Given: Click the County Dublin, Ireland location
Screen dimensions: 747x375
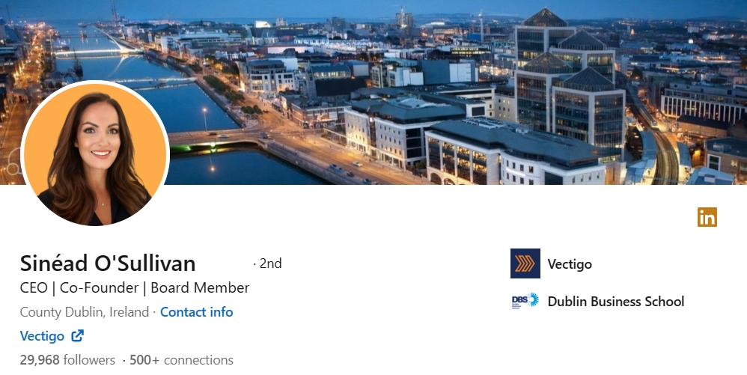Looking at the screenshot, I should 85,312.
